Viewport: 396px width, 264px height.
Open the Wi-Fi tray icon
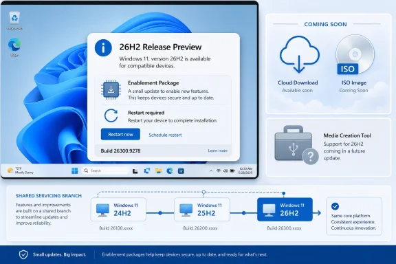[219, 170]
